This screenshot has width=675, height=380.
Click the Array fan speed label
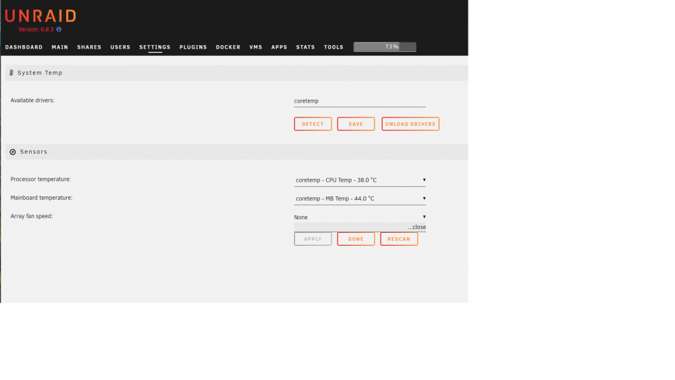pos(32,216)
